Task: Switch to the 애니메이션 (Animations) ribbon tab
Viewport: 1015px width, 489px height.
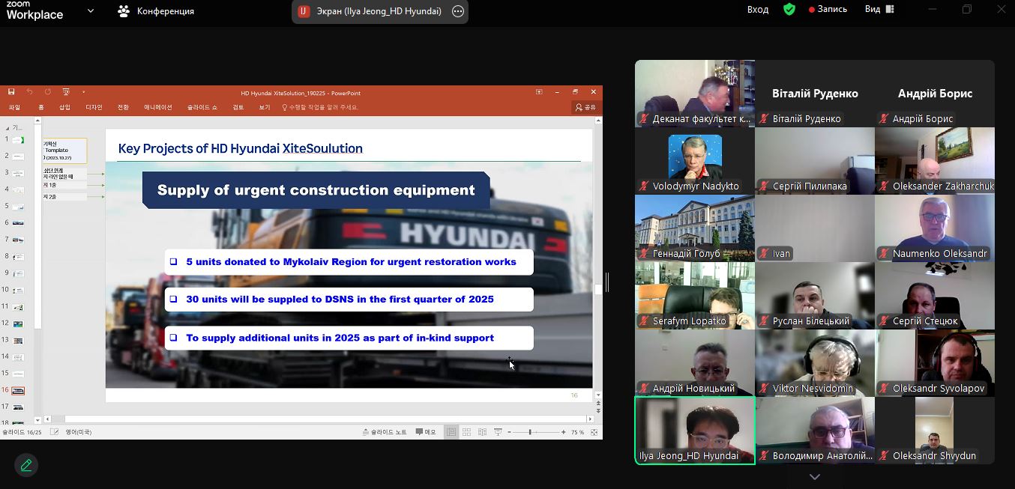Action: click(x=158, y=107)
